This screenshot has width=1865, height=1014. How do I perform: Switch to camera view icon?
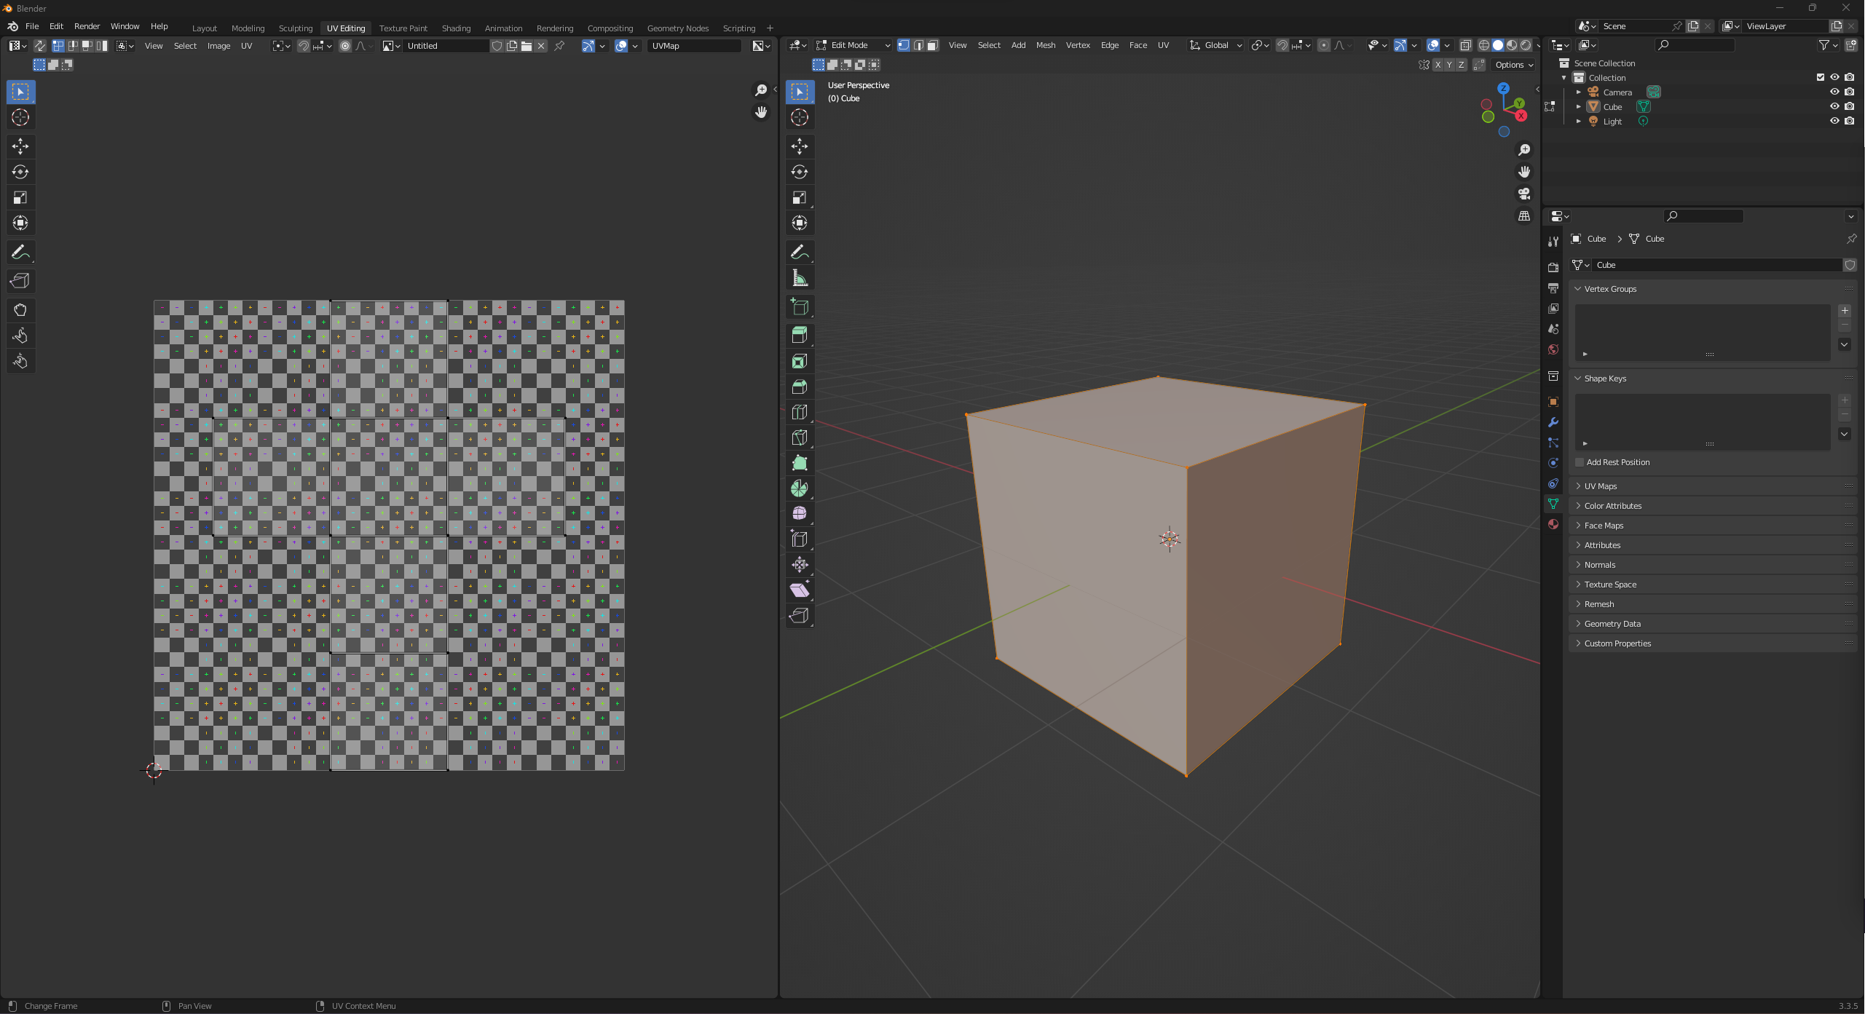pos(1524,194)
